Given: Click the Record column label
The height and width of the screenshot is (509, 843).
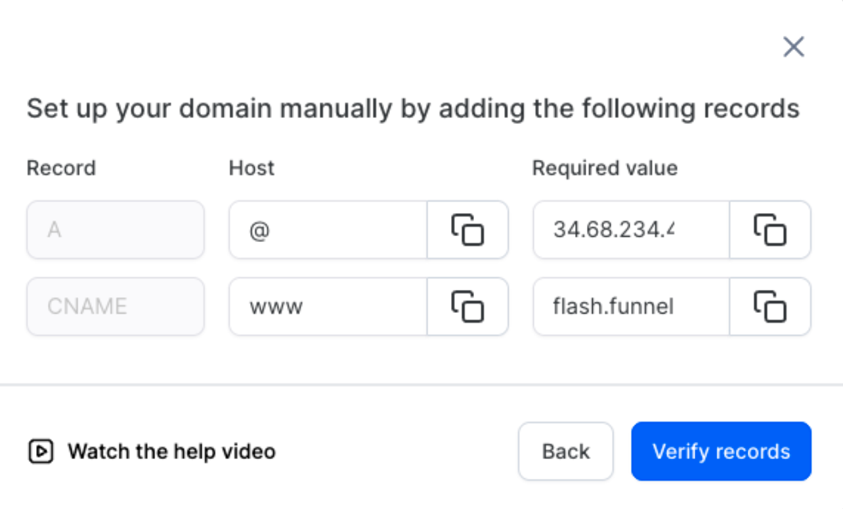Looking at the screenshot, I should coord(61,168).
